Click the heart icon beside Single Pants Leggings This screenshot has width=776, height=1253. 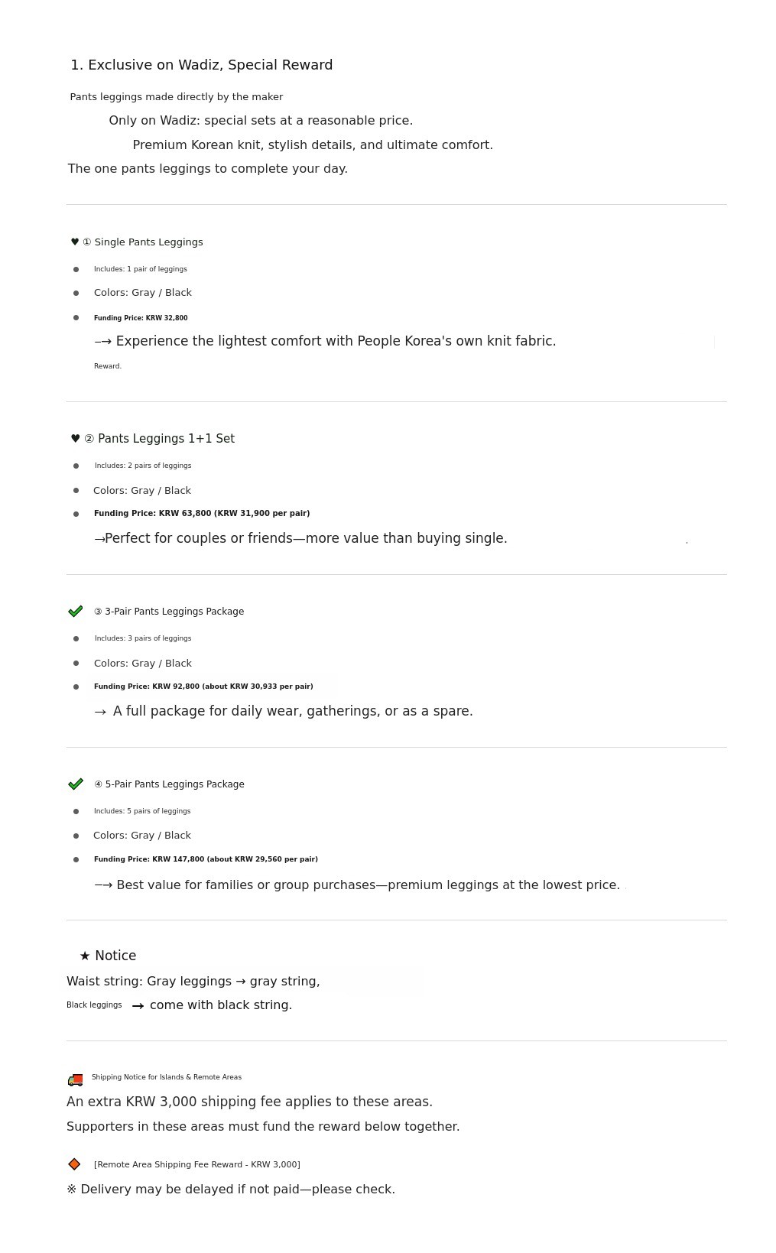[75, 242]
